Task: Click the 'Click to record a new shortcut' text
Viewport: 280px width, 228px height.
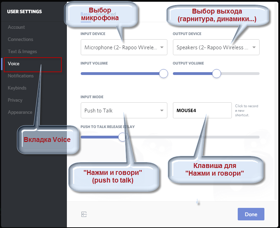Action: pos(246,110)
